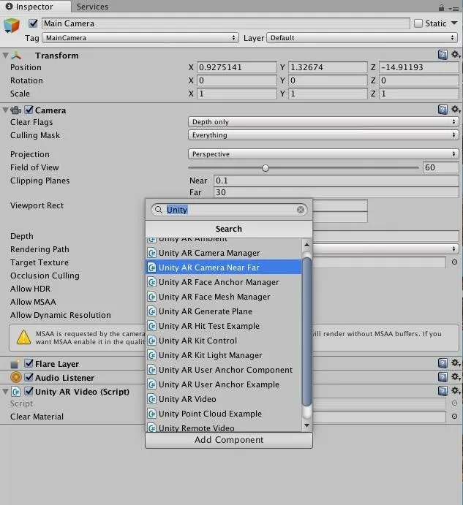Click the Add Component button
Image resolution: width=463 pixels, height=505 pixels.
[x=229, y=440]
